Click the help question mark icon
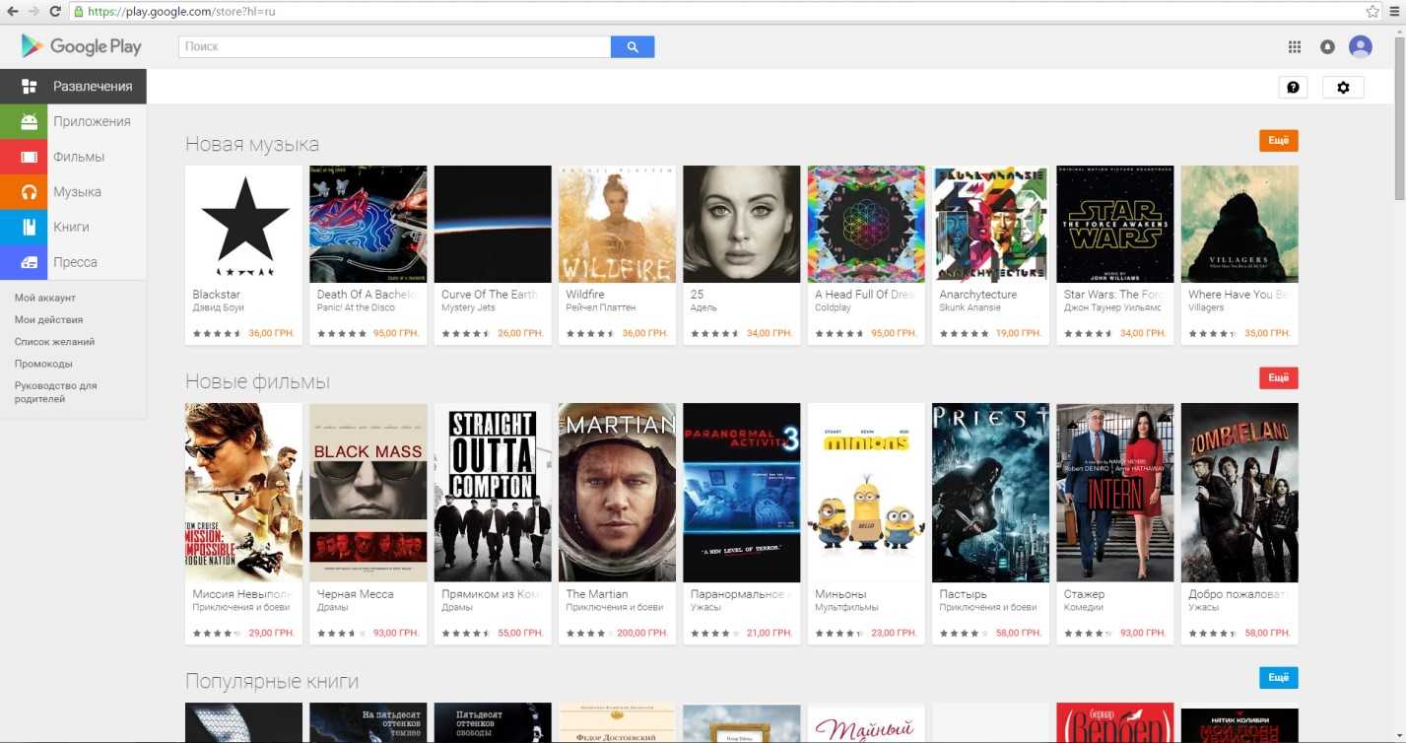 pos(1293,87)
